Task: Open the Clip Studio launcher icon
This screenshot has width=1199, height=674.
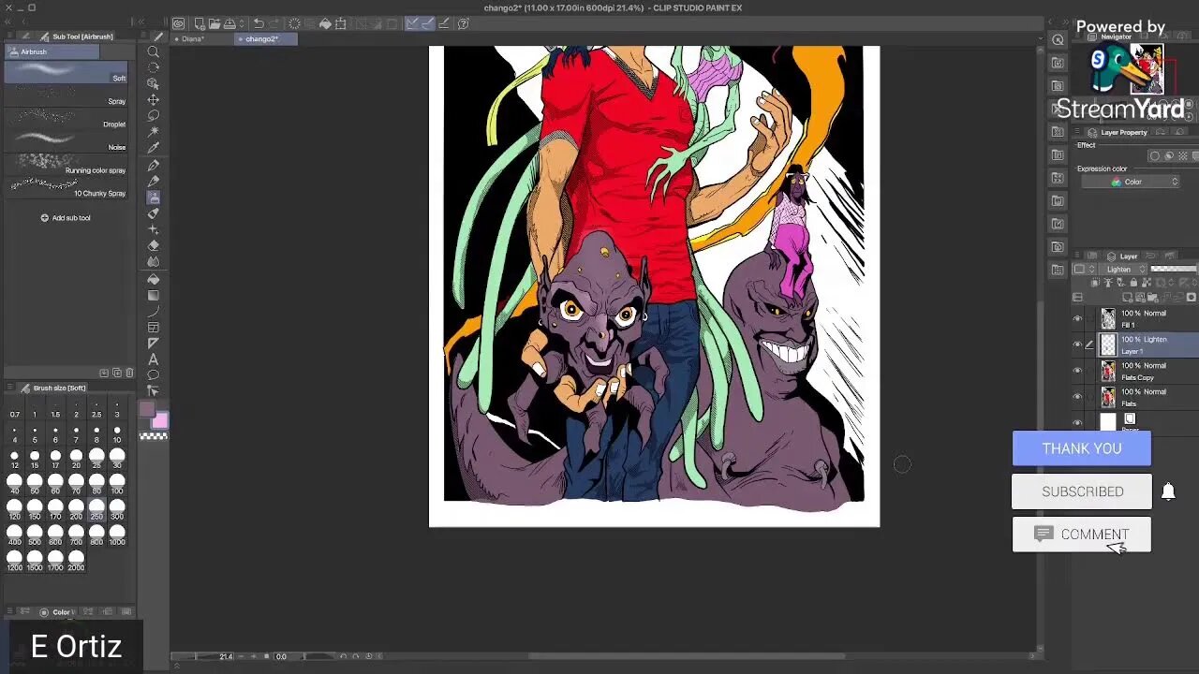Action: click(x=178, y=23)
